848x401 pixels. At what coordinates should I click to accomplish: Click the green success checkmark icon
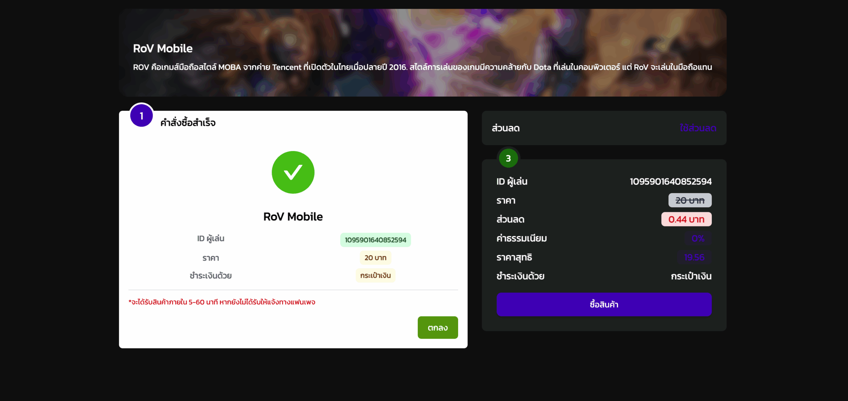point(293,172)
